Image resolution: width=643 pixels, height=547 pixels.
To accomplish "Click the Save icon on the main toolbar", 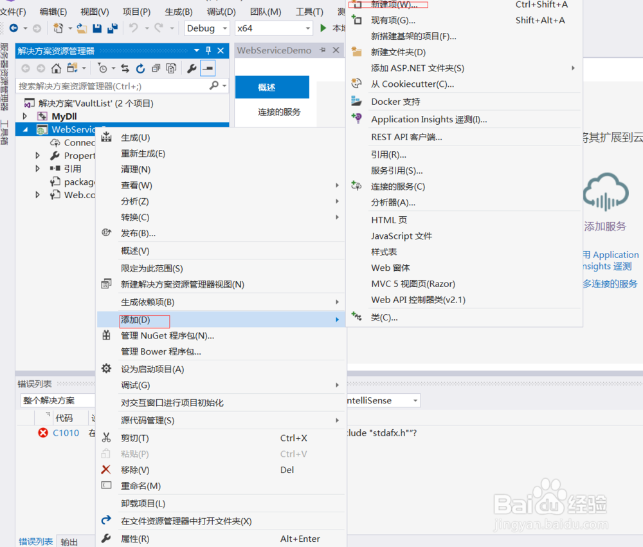I will [97, 29].
